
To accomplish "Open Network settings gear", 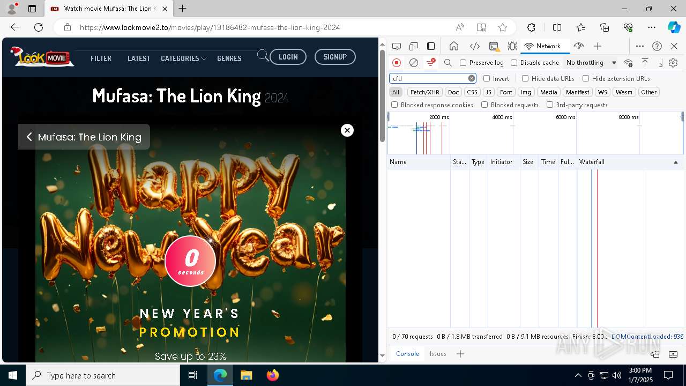I will click(673, 63).
